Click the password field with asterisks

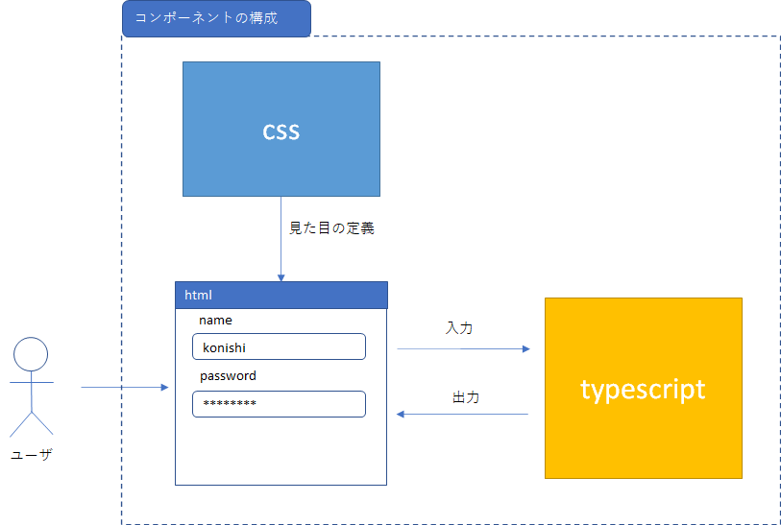pos(279,404)
